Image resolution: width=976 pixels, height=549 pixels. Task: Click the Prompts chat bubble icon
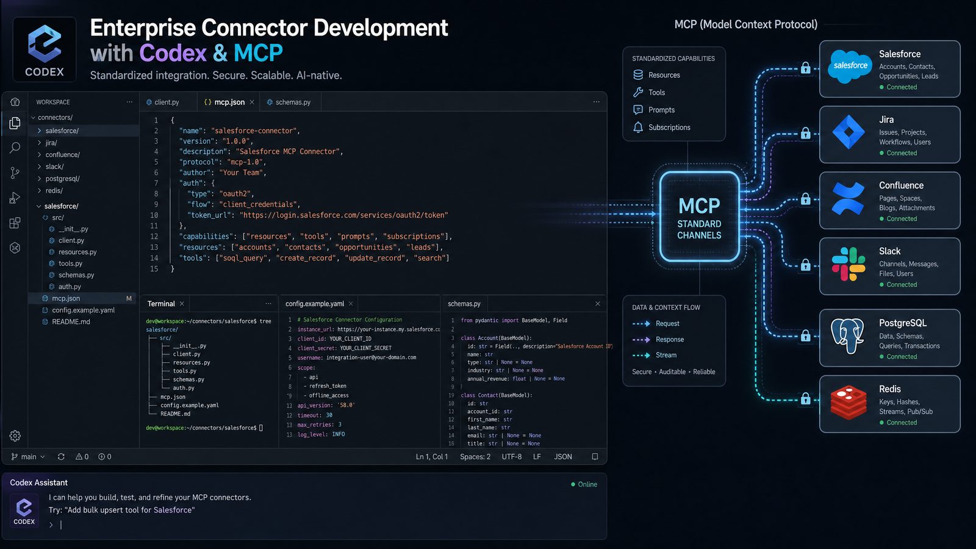tap(638, 110)
